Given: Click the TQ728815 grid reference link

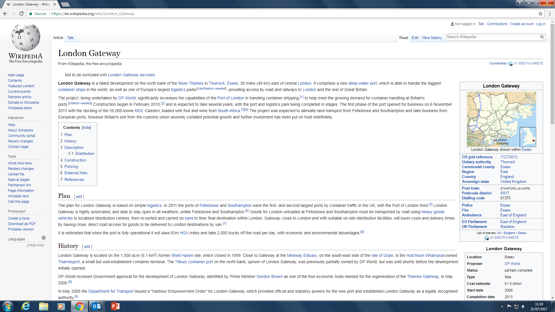Looking at the screenshot, I should click(509, 157).
